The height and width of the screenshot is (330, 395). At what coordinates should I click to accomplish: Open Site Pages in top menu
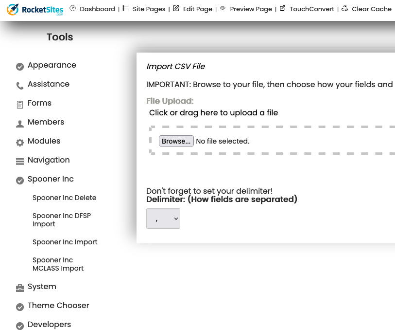point(149,9)
